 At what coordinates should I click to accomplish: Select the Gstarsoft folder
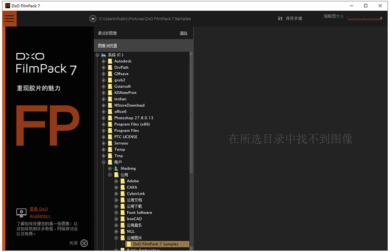pyautogui.click(x=122, y=86)
